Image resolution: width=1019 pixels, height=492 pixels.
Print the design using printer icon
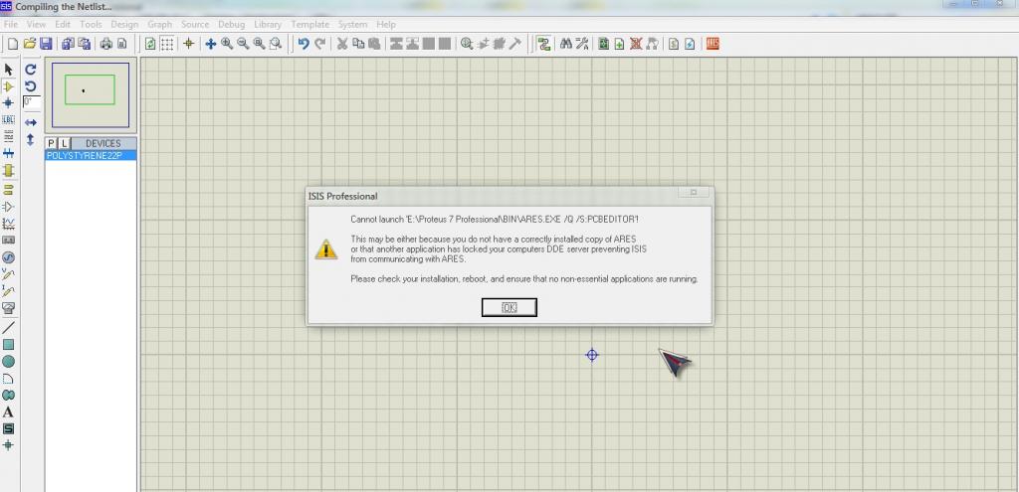click(105, 44)
